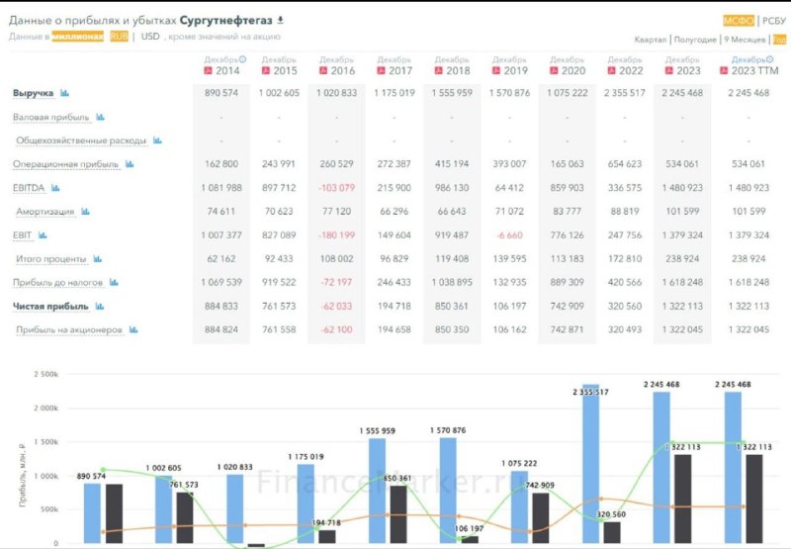Screen dimensions: 791x549
Task: Open the PDF report icon for 2017
Action: 382,70
